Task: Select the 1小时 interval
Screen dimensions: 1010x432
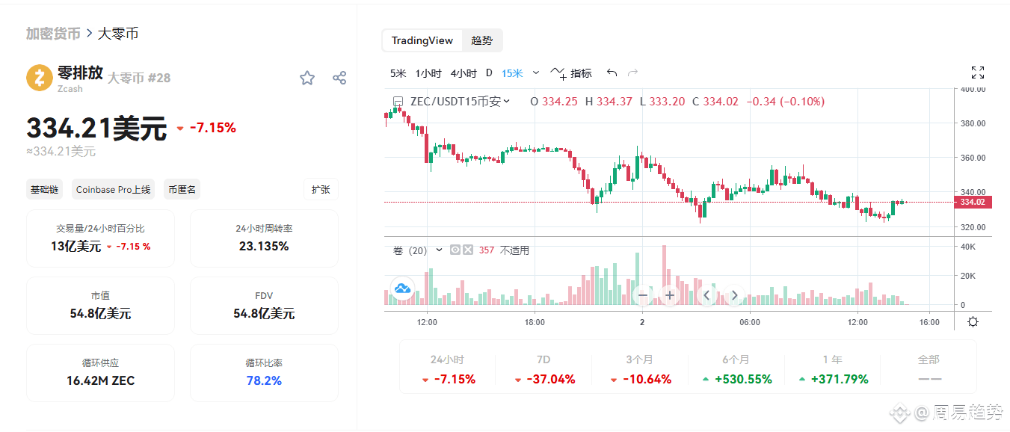Action: click(428, 72)
